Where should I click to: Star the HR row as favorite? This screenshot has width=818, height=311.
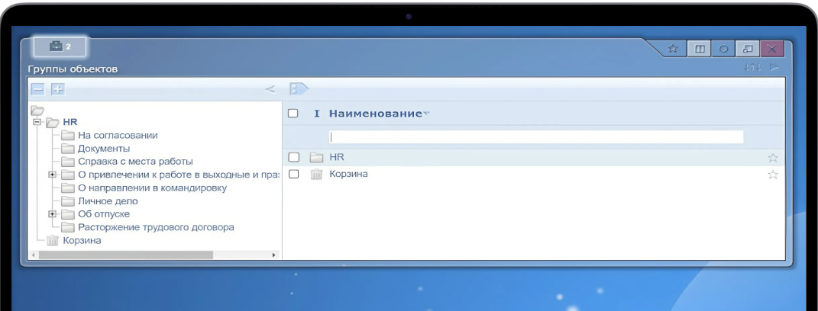pos(773,157)
